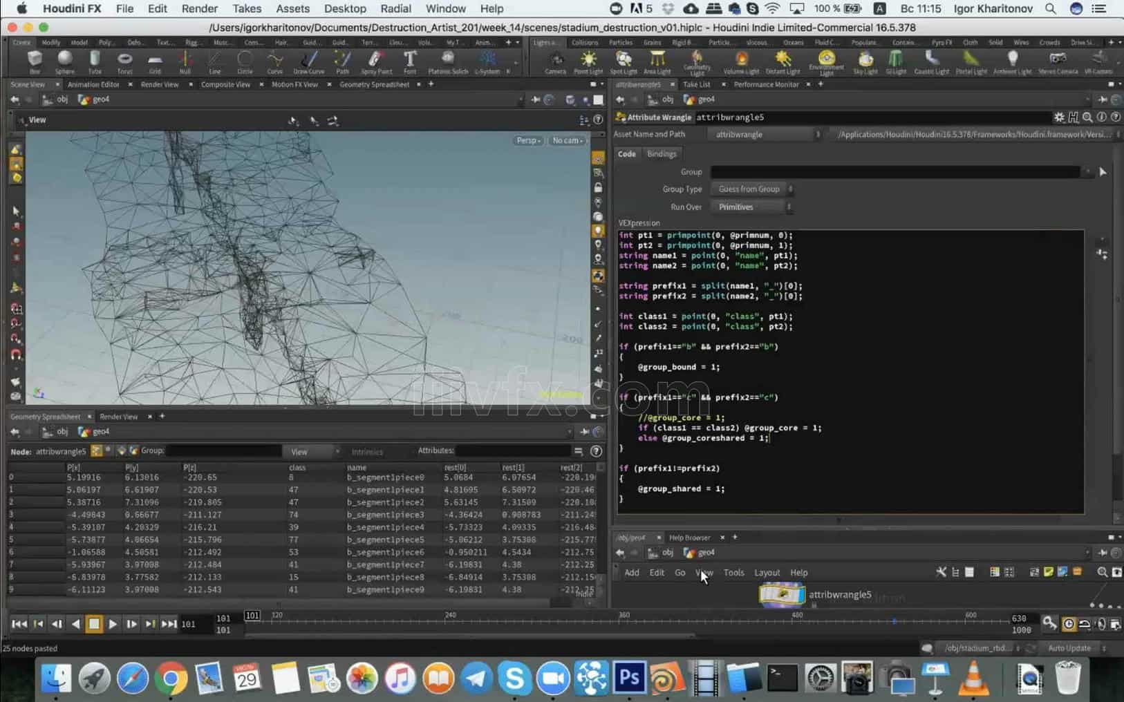Add a Spot Light from the shelf

[624, 61]
